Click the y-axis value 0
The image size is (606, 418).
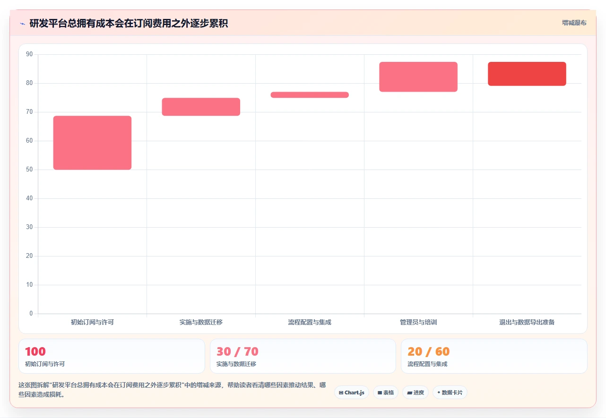tap(31, 314)
